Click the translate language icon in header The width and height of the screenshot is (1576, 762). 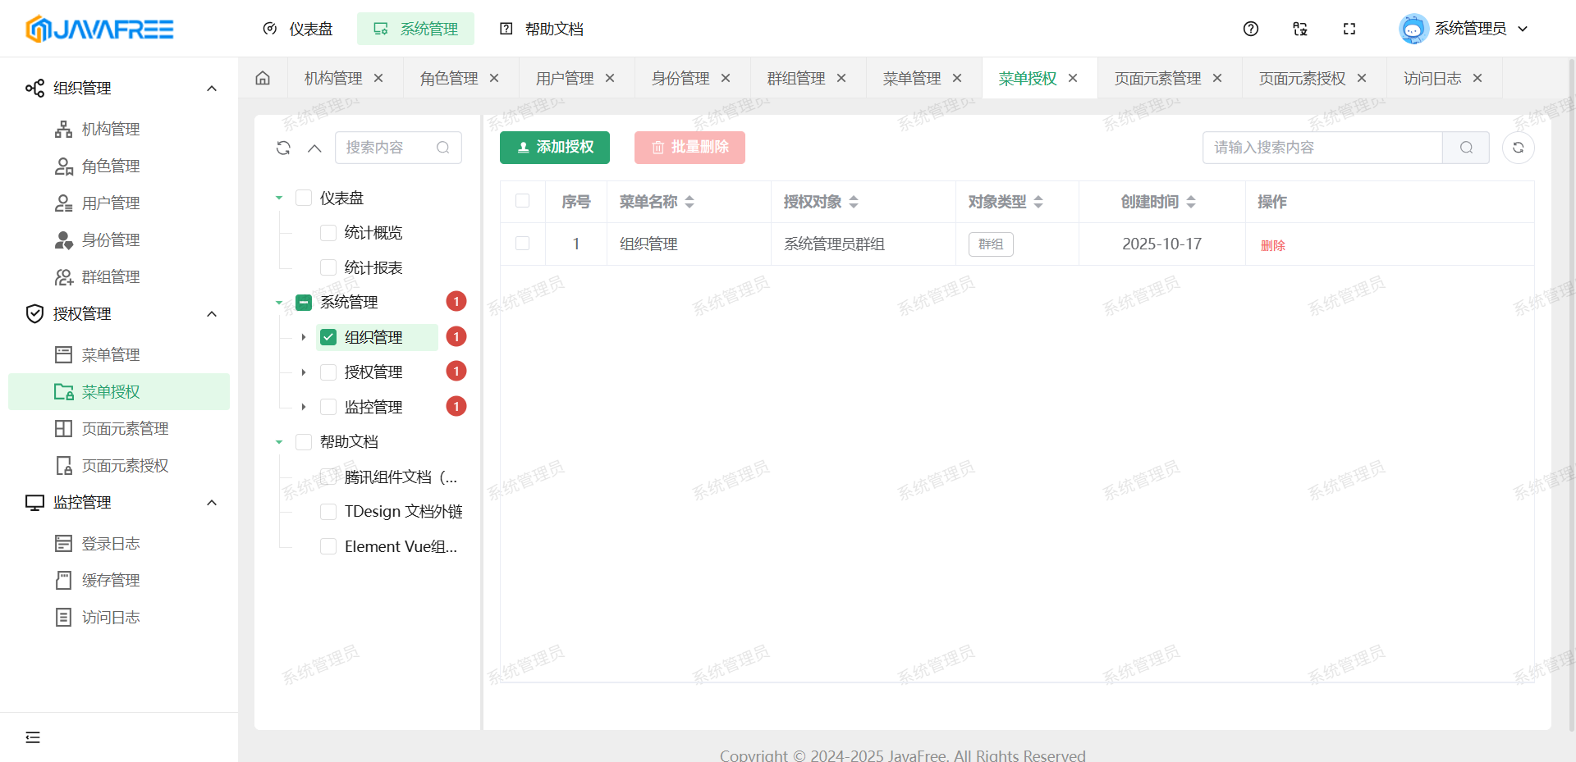pos(1300,29)
